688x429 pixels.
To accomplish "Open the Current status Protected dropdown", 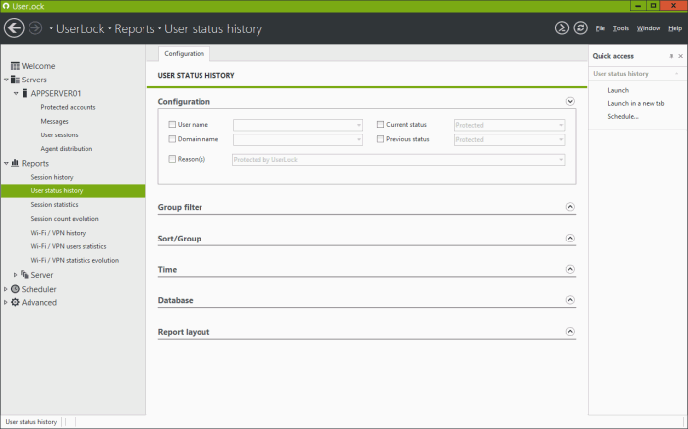I will pyautogui.click(x=509, y=125).
